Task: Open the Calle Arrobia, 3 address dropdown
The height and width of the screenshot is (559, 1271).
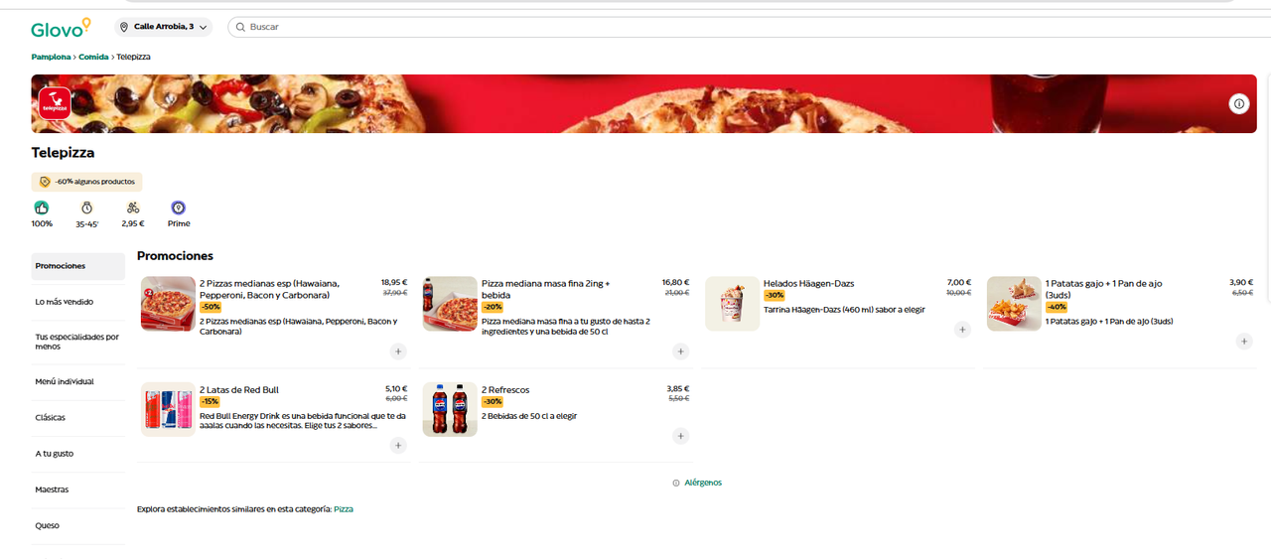Action: pyautogui.click(x=164, y=27)
